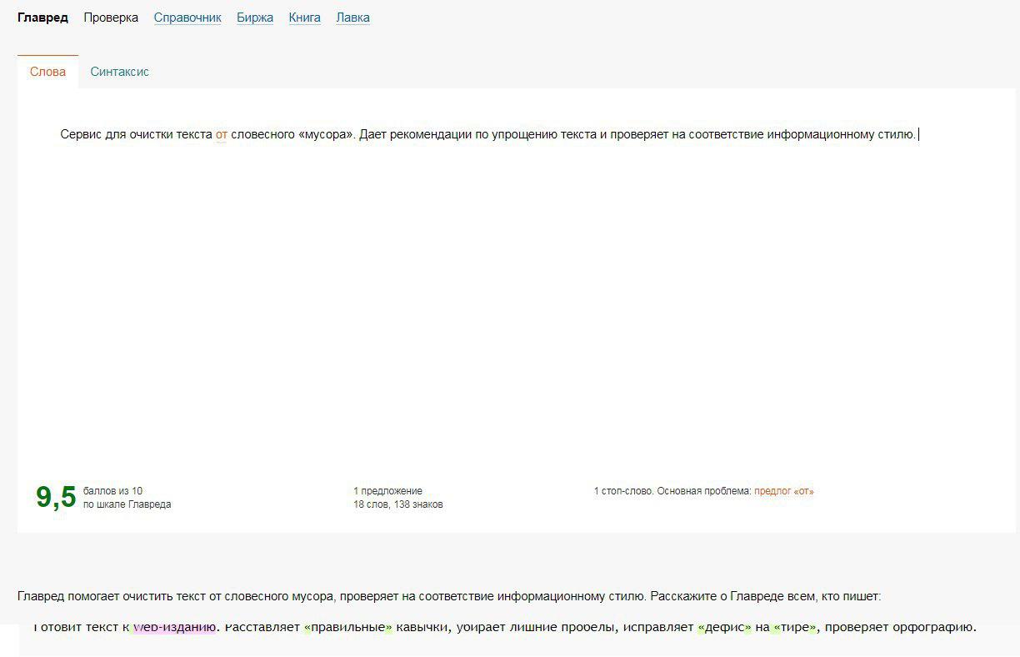Click the Главред logo text
The width and height of the screenshot is (1020, 657).
click(x=42, y=18)
